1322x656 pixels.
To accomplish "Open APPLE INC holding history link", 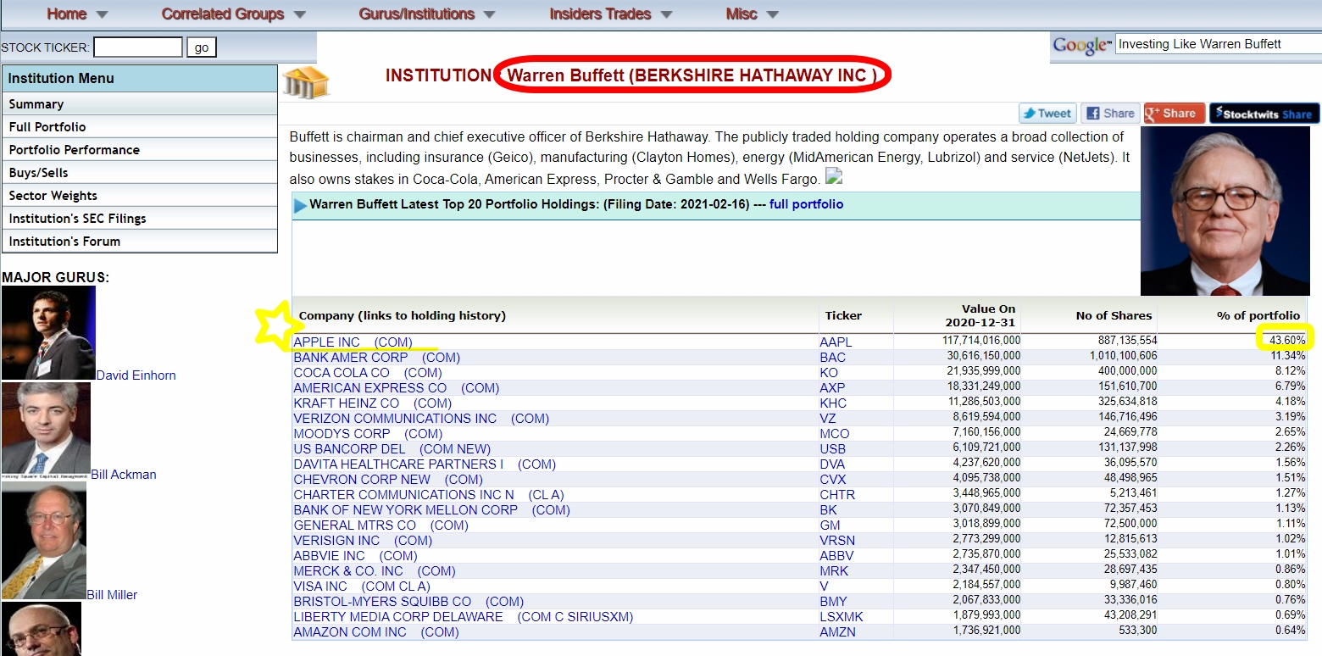I will click(353, 342).
